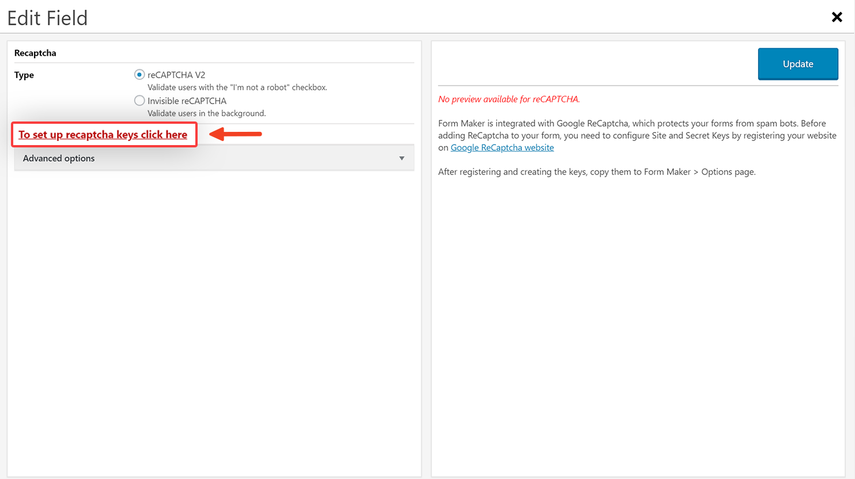Open the recaptcha keys setup link
Viewport: 855px width, 479px height.
[x=103, y=135]
